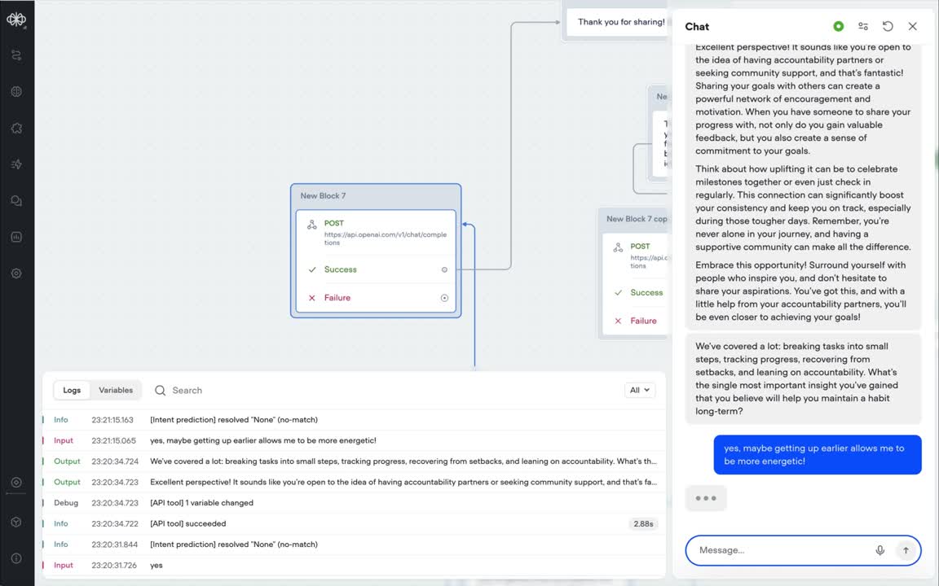Open the globe-shaped sidebar icon
The height and width of the screenshot is (586, 939).
[16, 91]
